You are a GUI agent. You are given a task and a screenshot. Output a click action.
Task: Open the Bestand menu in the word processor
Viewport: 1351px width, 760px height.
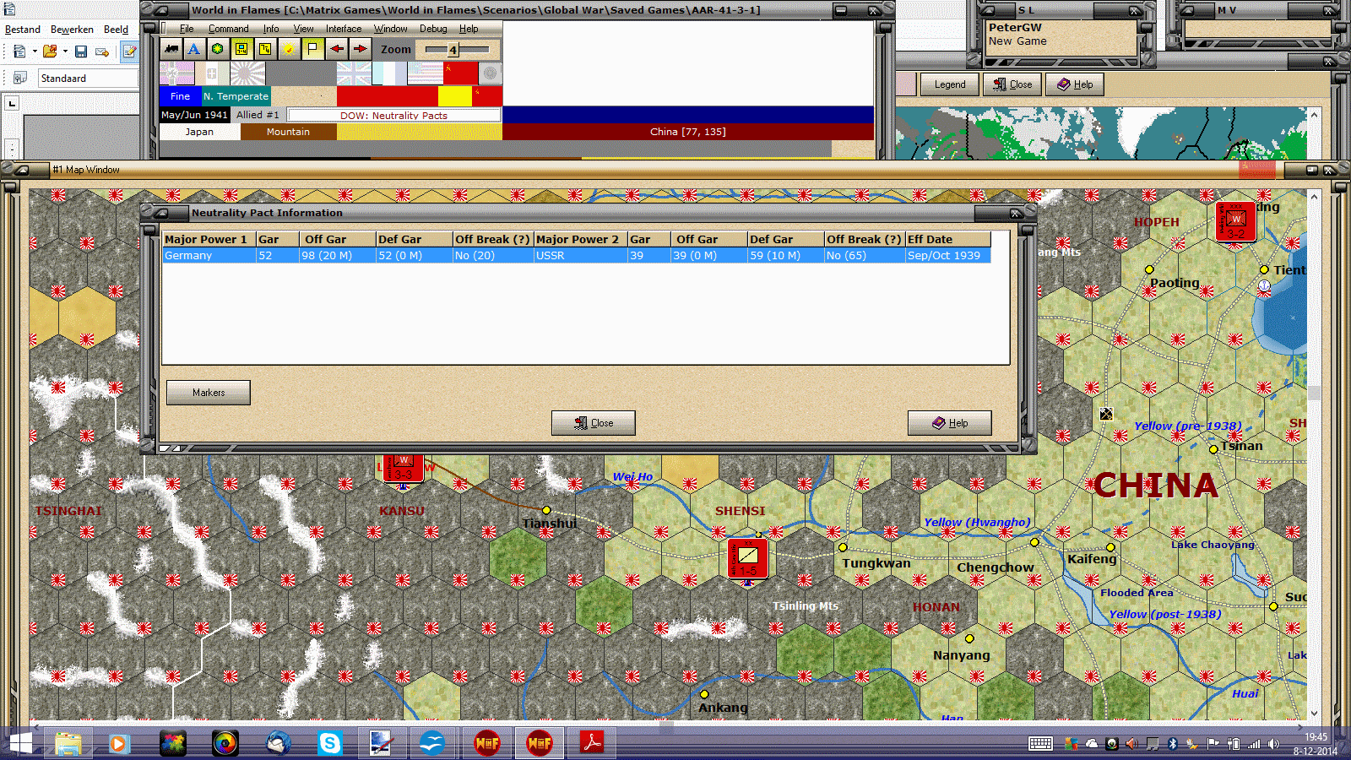pos(23,30)
